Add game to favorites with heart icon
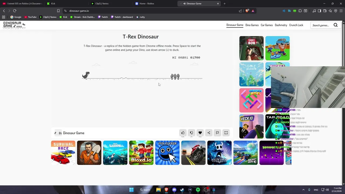345x194 pixels. coord(200,133)
